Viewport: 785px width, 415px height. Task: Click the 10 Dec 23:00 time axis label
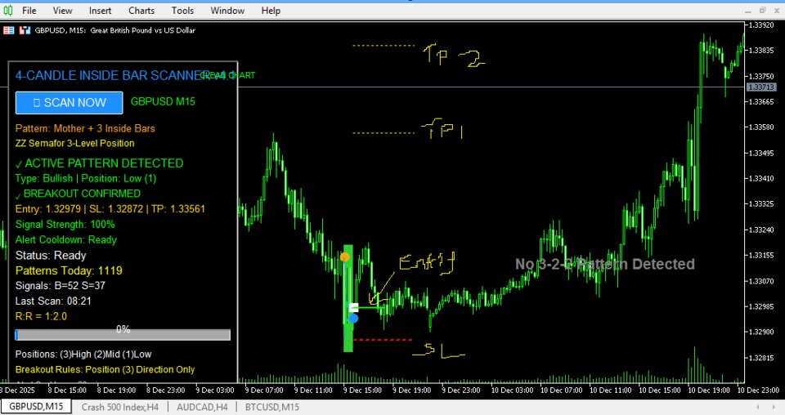[757, 390]
